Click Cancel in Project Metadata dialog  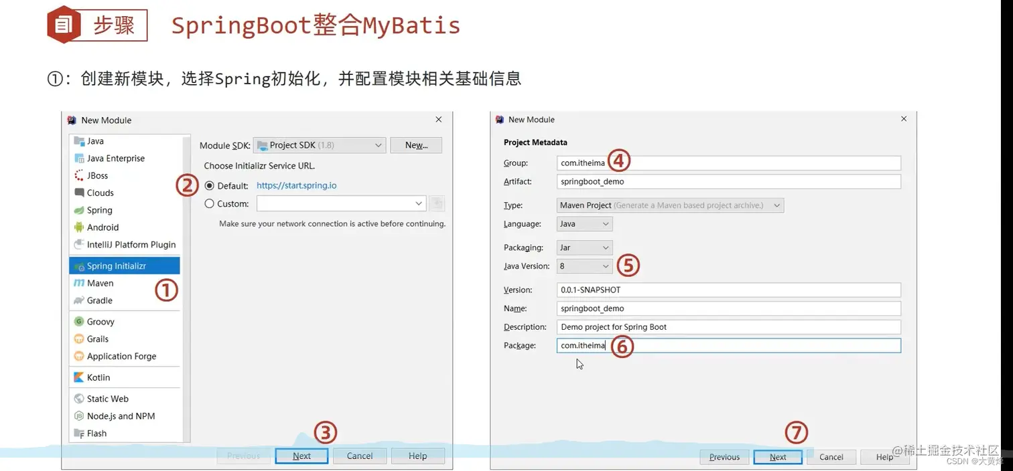point(831,457)
